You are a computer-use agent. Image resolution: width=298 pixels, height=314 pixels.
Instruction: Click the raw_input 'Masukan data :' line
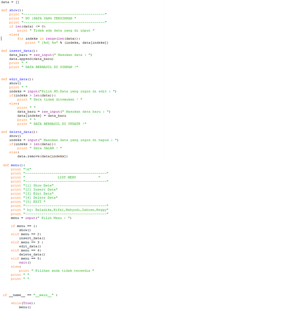[x=51, y=55]
